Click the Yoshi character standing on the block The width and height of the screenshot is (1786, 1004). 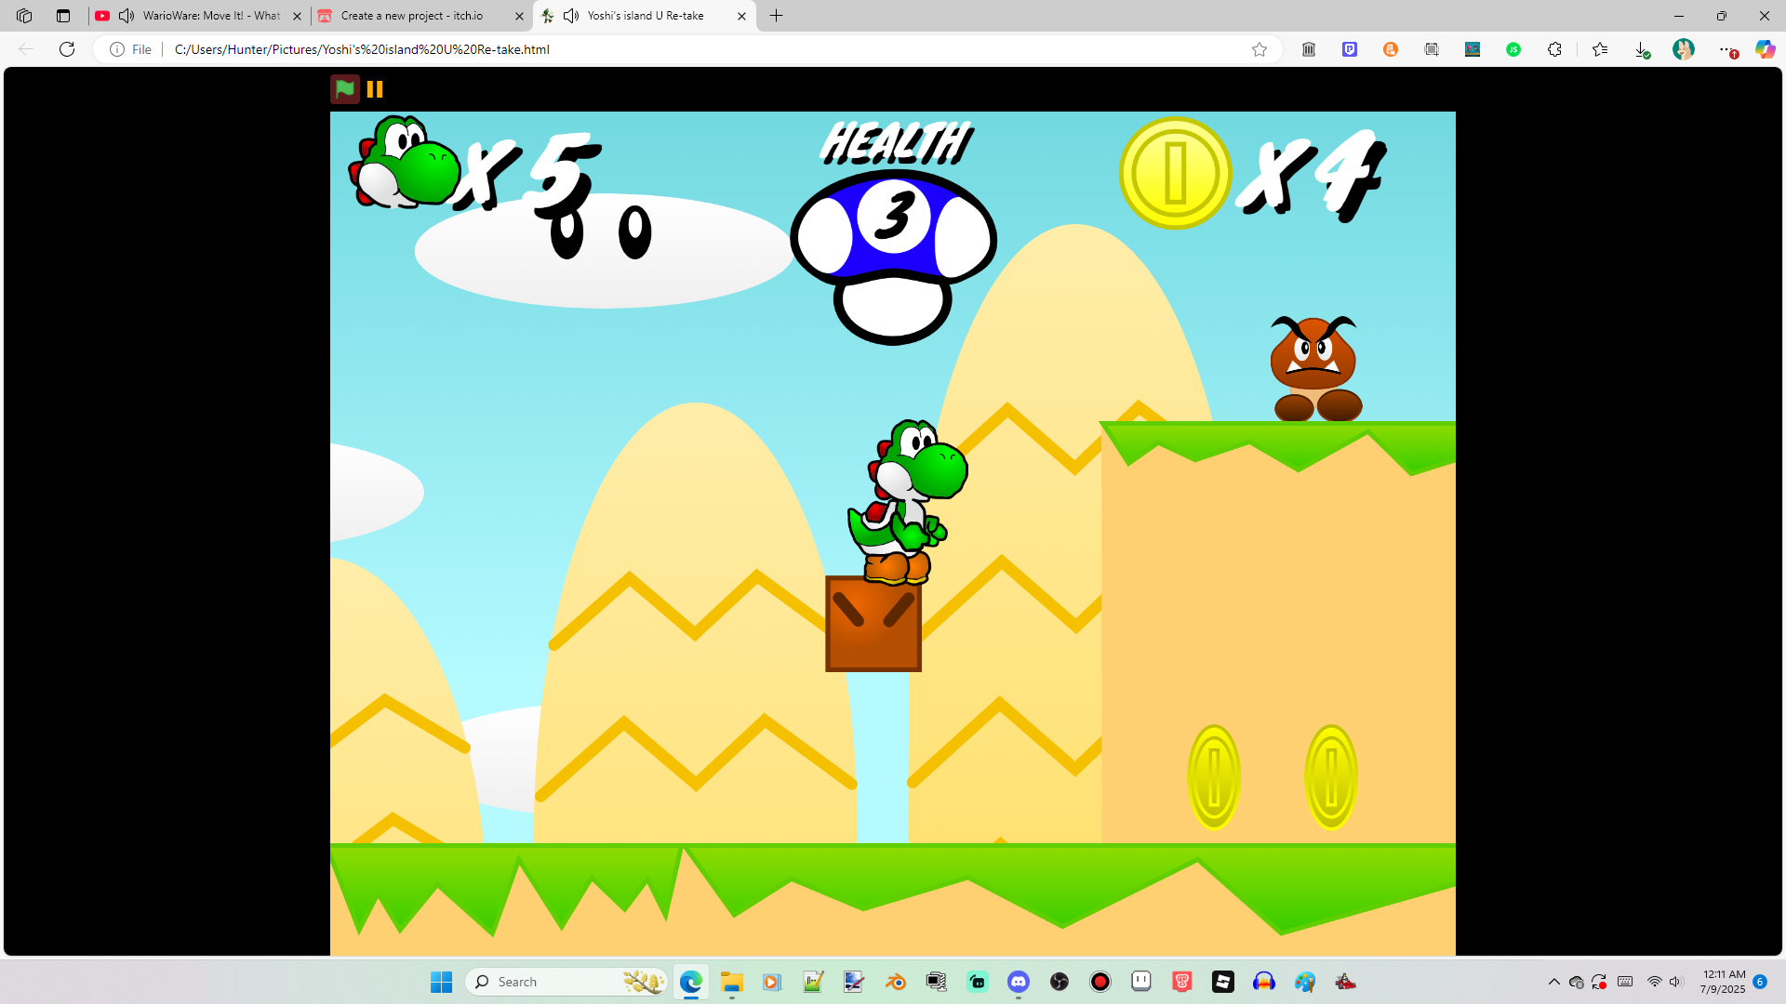[x=907, y=502]
